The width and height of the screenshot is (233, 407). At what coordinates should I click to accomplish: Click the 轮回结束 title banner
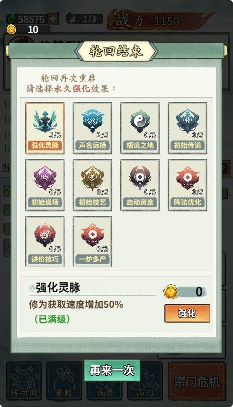coord(116,51)
